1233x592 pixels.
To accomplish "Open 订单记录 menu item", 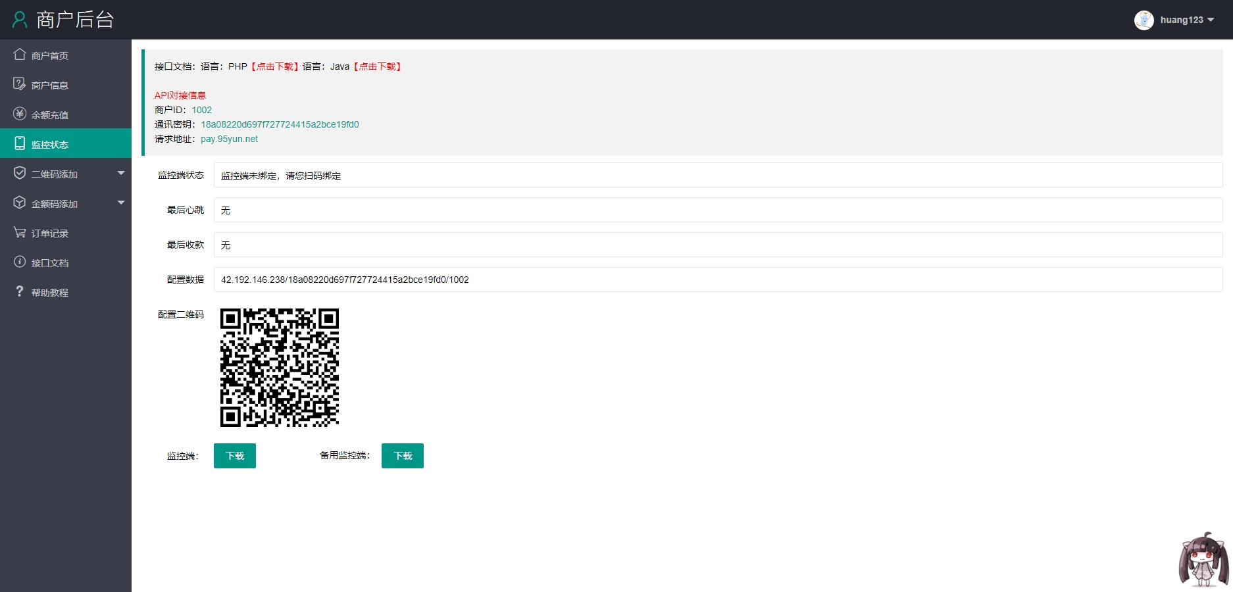I will (x=66, y=233).
